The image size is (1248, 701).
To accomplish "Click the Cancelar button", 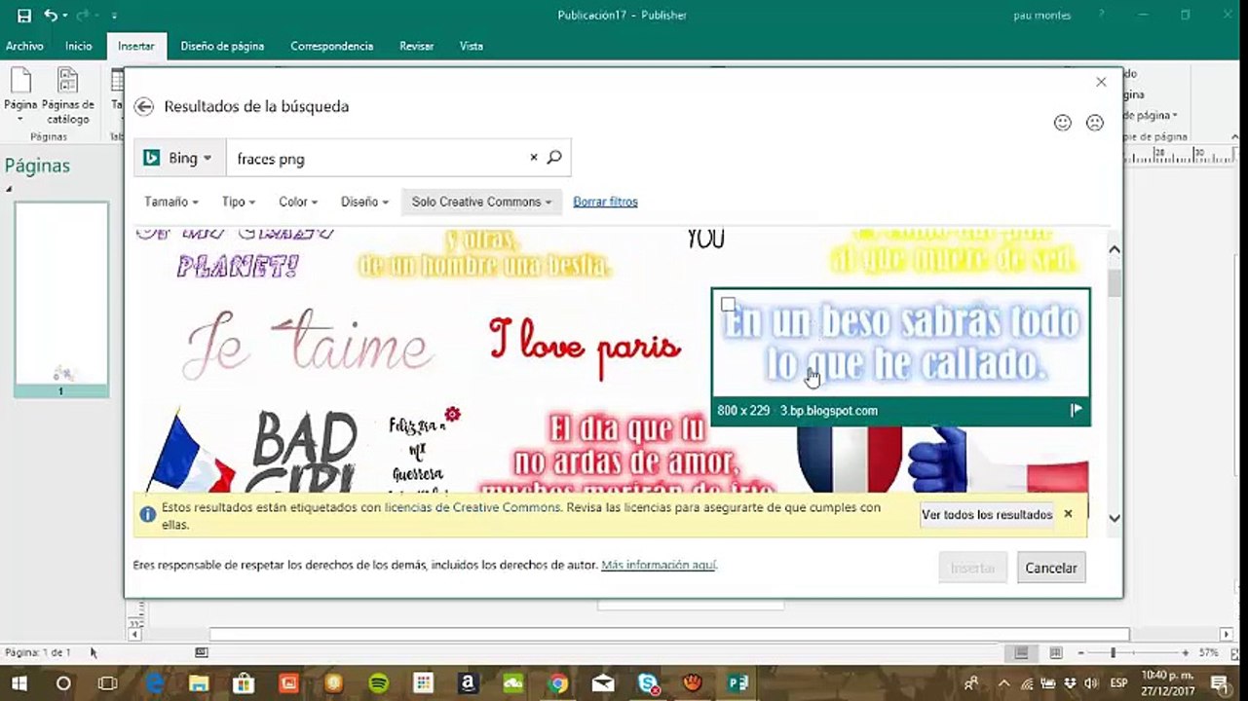I will [1051, 568].
